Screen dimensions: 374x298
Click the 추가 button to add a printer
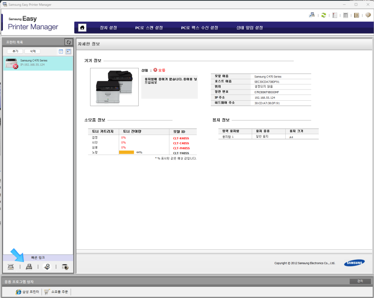coord(15,51)
